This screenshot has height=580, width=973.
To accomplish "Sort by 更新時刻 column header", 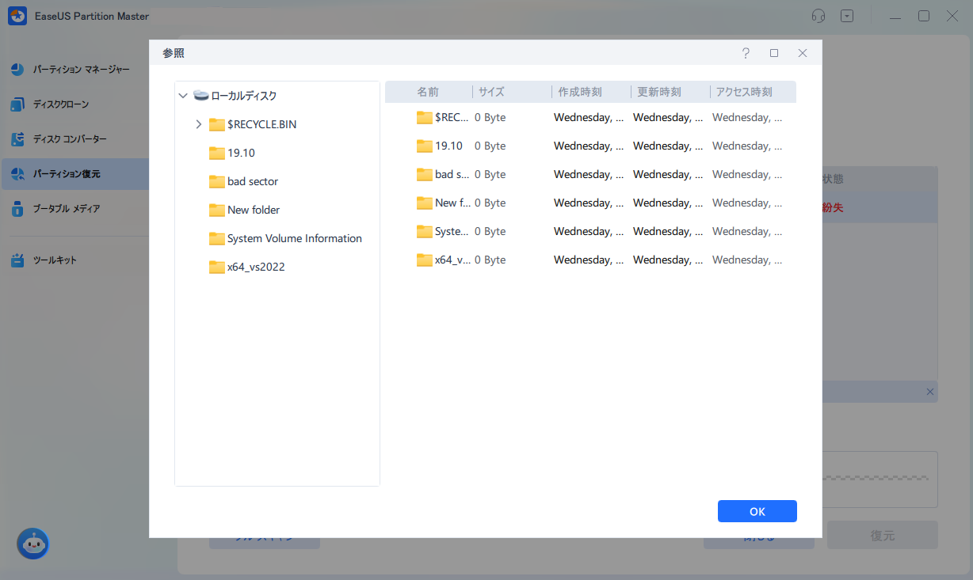I will click(x=658, y=92).
